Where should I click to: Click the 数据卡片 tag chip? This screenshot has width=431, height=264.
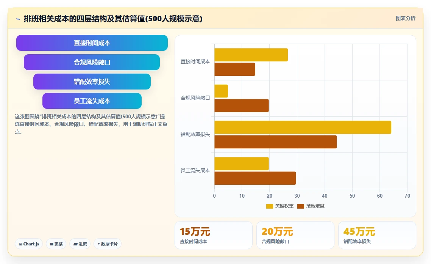click(x=108, y=244)
